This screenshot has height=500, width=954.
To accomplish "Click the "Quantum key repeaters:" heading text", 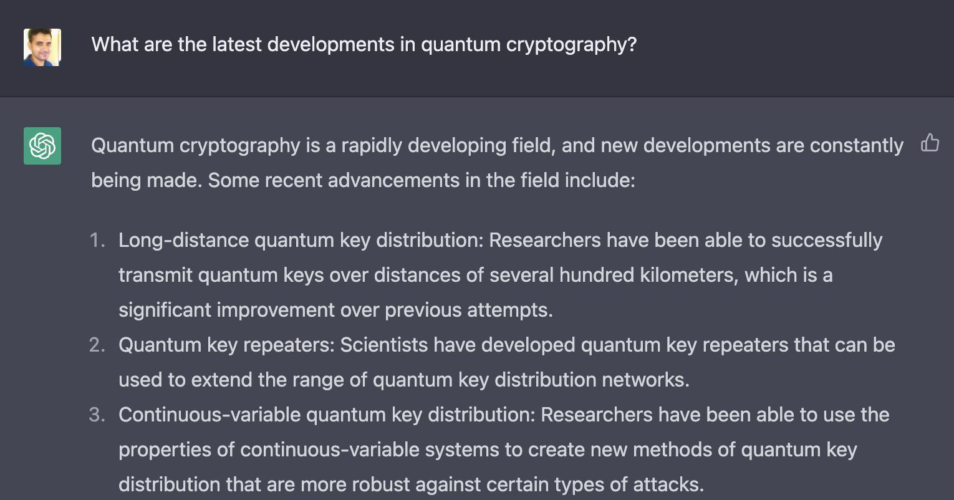I will click(226, 345).
